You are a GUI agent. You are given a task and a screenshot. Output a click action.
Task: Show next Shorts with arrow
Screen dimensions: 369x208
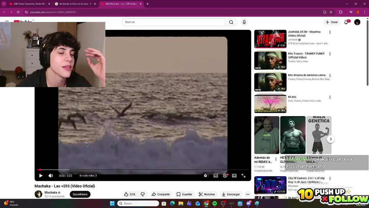coord(331,139)
